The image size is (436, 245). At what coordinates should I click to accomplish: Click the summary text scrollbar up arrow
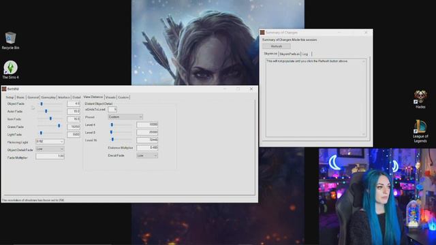pyautogui.click(x=364, y=61)
